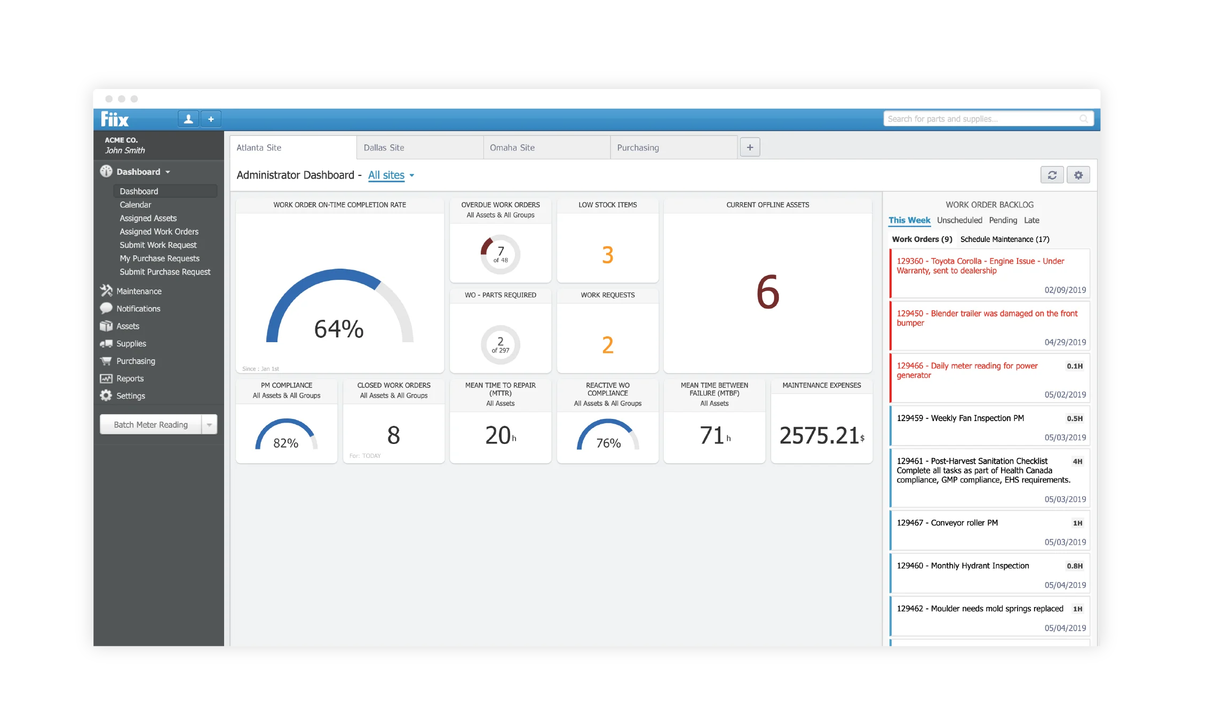The width and height of the screenshot is (1207, 727).
Task: Show Late work order backlog
Action: click(x=1031, y=220)
